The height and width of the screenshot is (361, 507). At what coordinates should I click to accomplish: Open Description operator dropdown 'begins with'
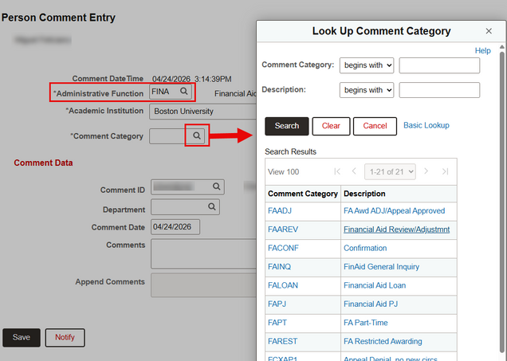pyautogui.click(x=367, y=90)
